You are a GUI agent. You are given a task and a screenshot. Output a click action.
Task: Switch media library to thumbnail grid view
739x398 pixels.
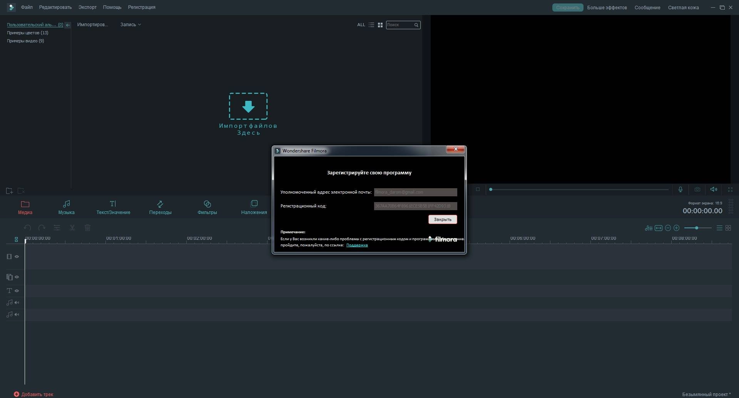(380, 25)
